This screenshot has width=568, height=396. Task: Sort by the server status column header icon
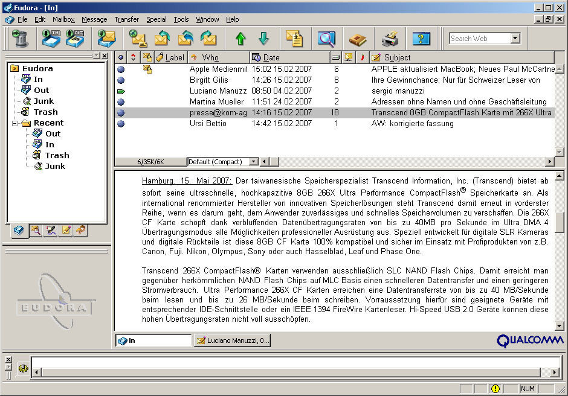coord(349,57)
